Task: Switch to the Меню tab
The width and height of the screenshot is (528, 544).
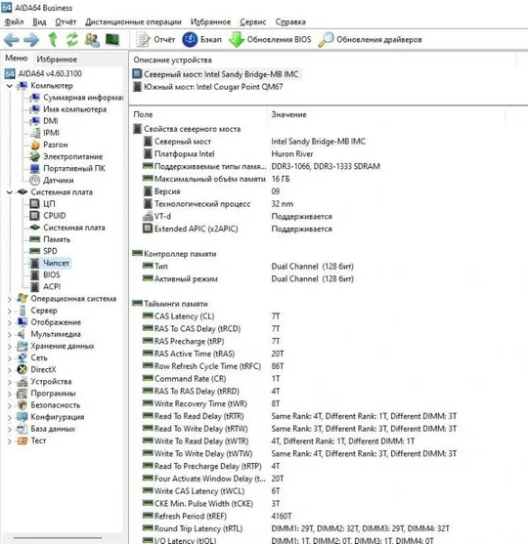Action: pos(16,58)
